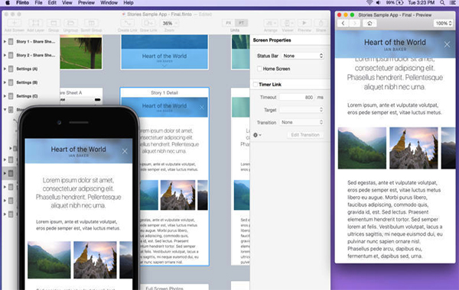The height and width of the screenshot is (290, 459).
Task: Open the Arrange toolbar menu
Action: point(271,23)
